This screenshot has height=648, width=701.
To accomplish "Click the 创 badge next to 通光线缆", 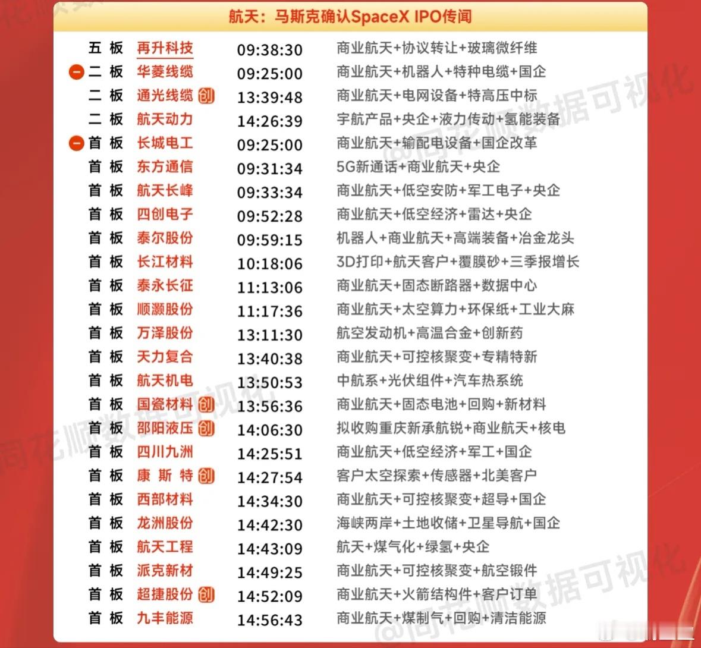I will tap(207, 96).
